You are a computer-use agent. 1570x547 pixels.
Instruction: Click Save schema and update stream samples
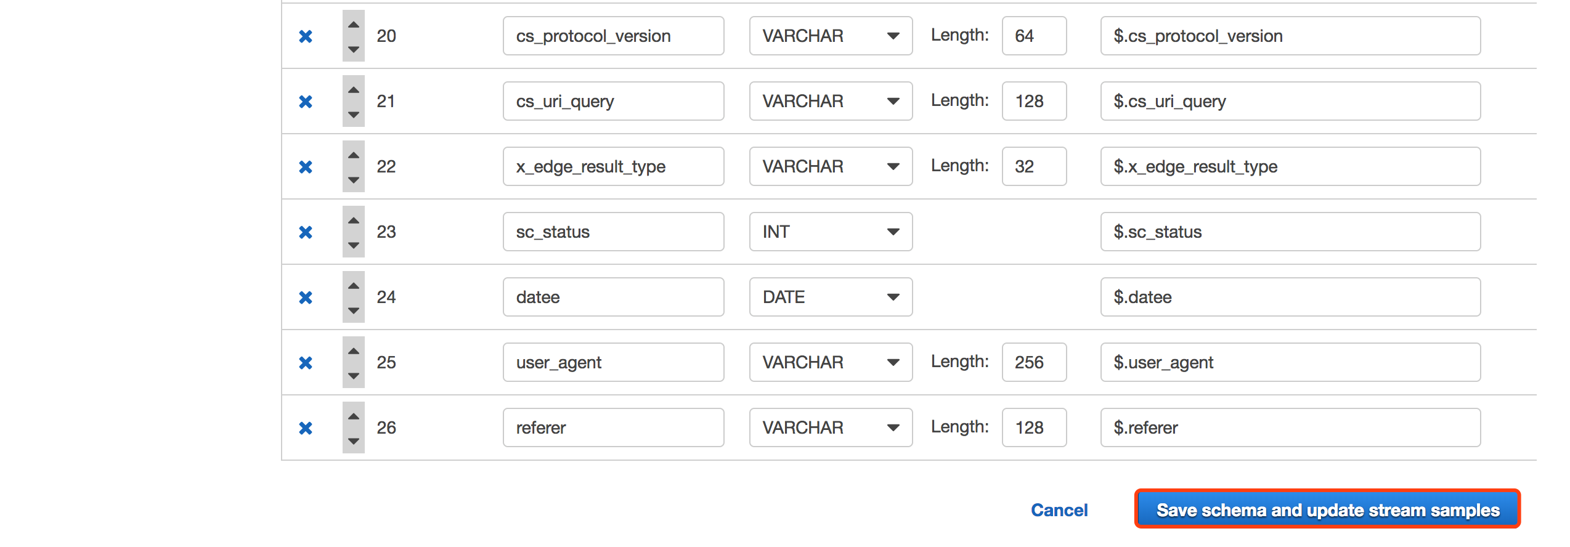1327,509
